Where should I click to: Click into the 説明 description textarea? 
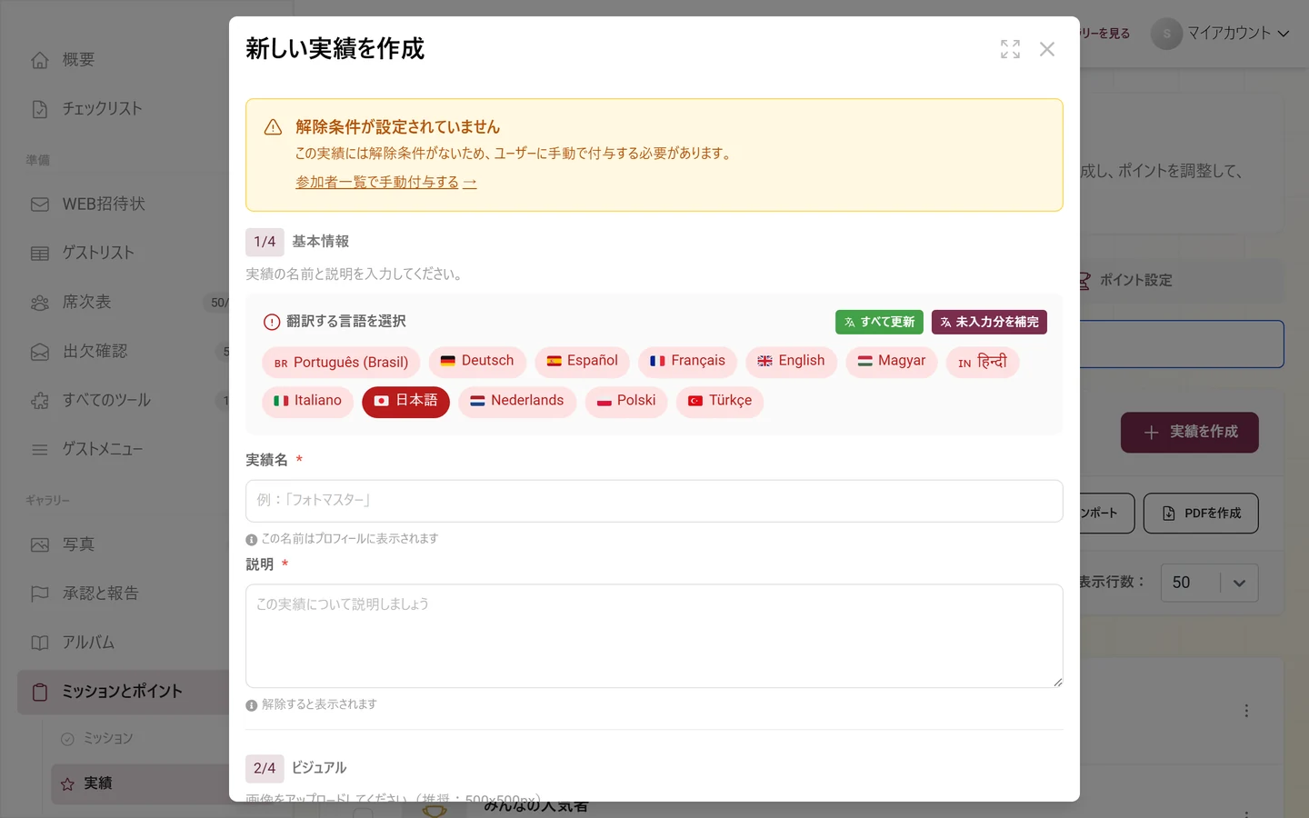click(x=654, y=636)
